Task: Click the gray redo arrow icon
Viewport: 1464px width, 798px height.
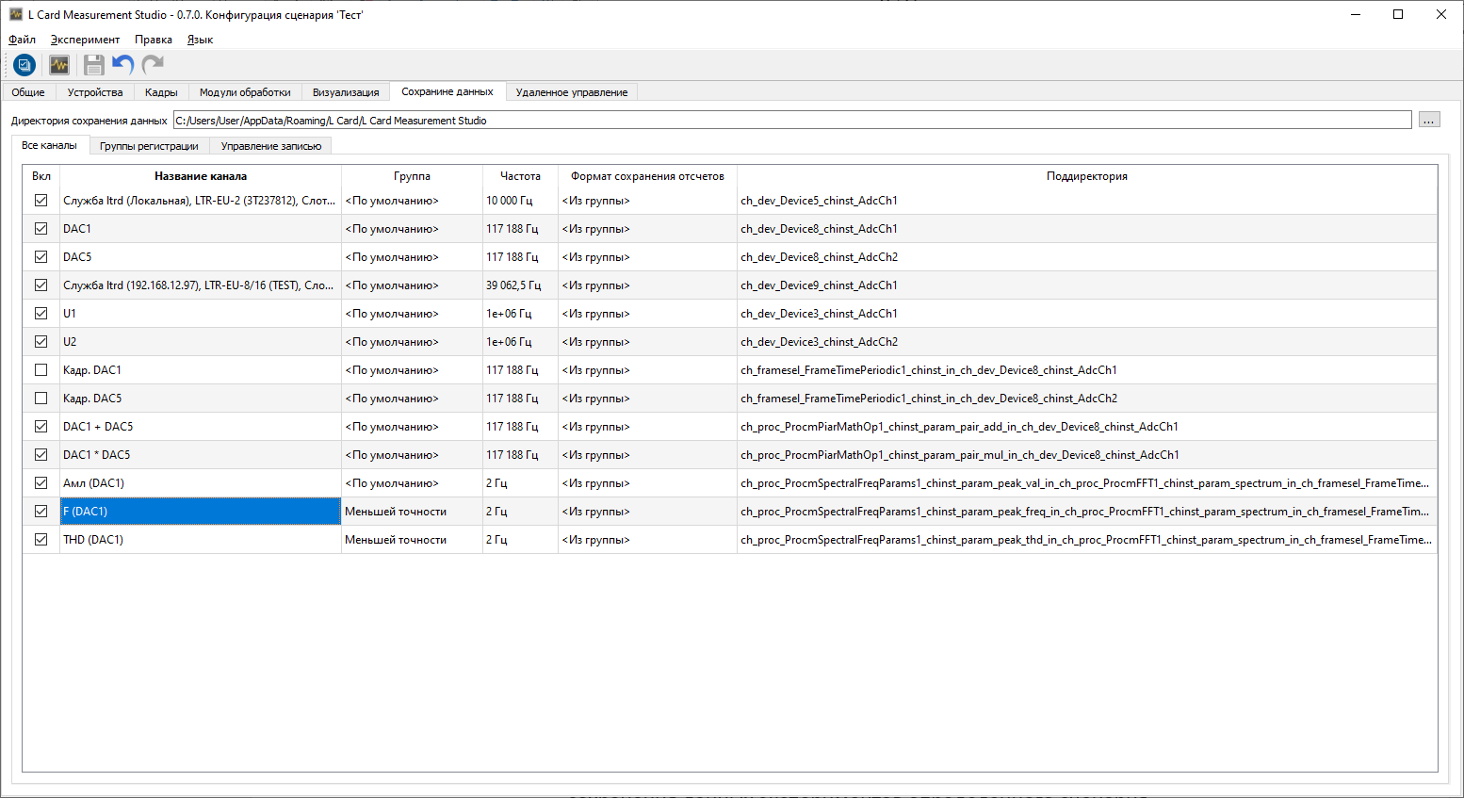Action: click(153, 65)
